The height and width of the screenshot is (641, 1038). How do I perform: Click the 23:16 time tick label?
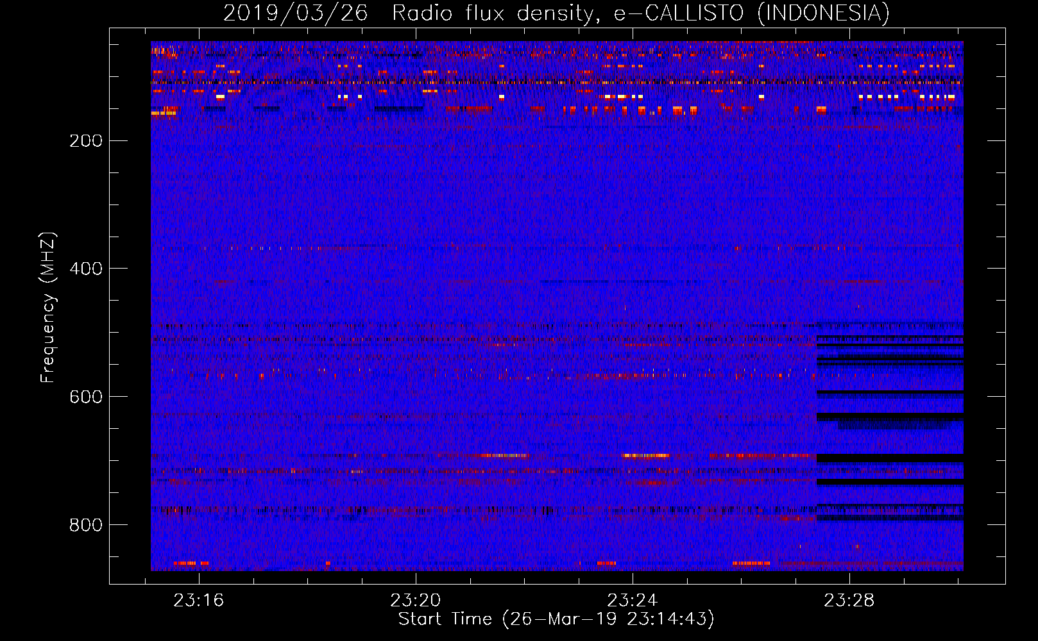(199, 601)
